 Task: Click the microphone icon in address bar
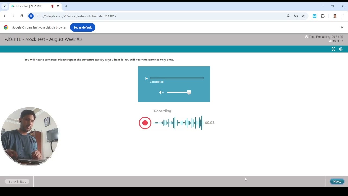(31, 16)
